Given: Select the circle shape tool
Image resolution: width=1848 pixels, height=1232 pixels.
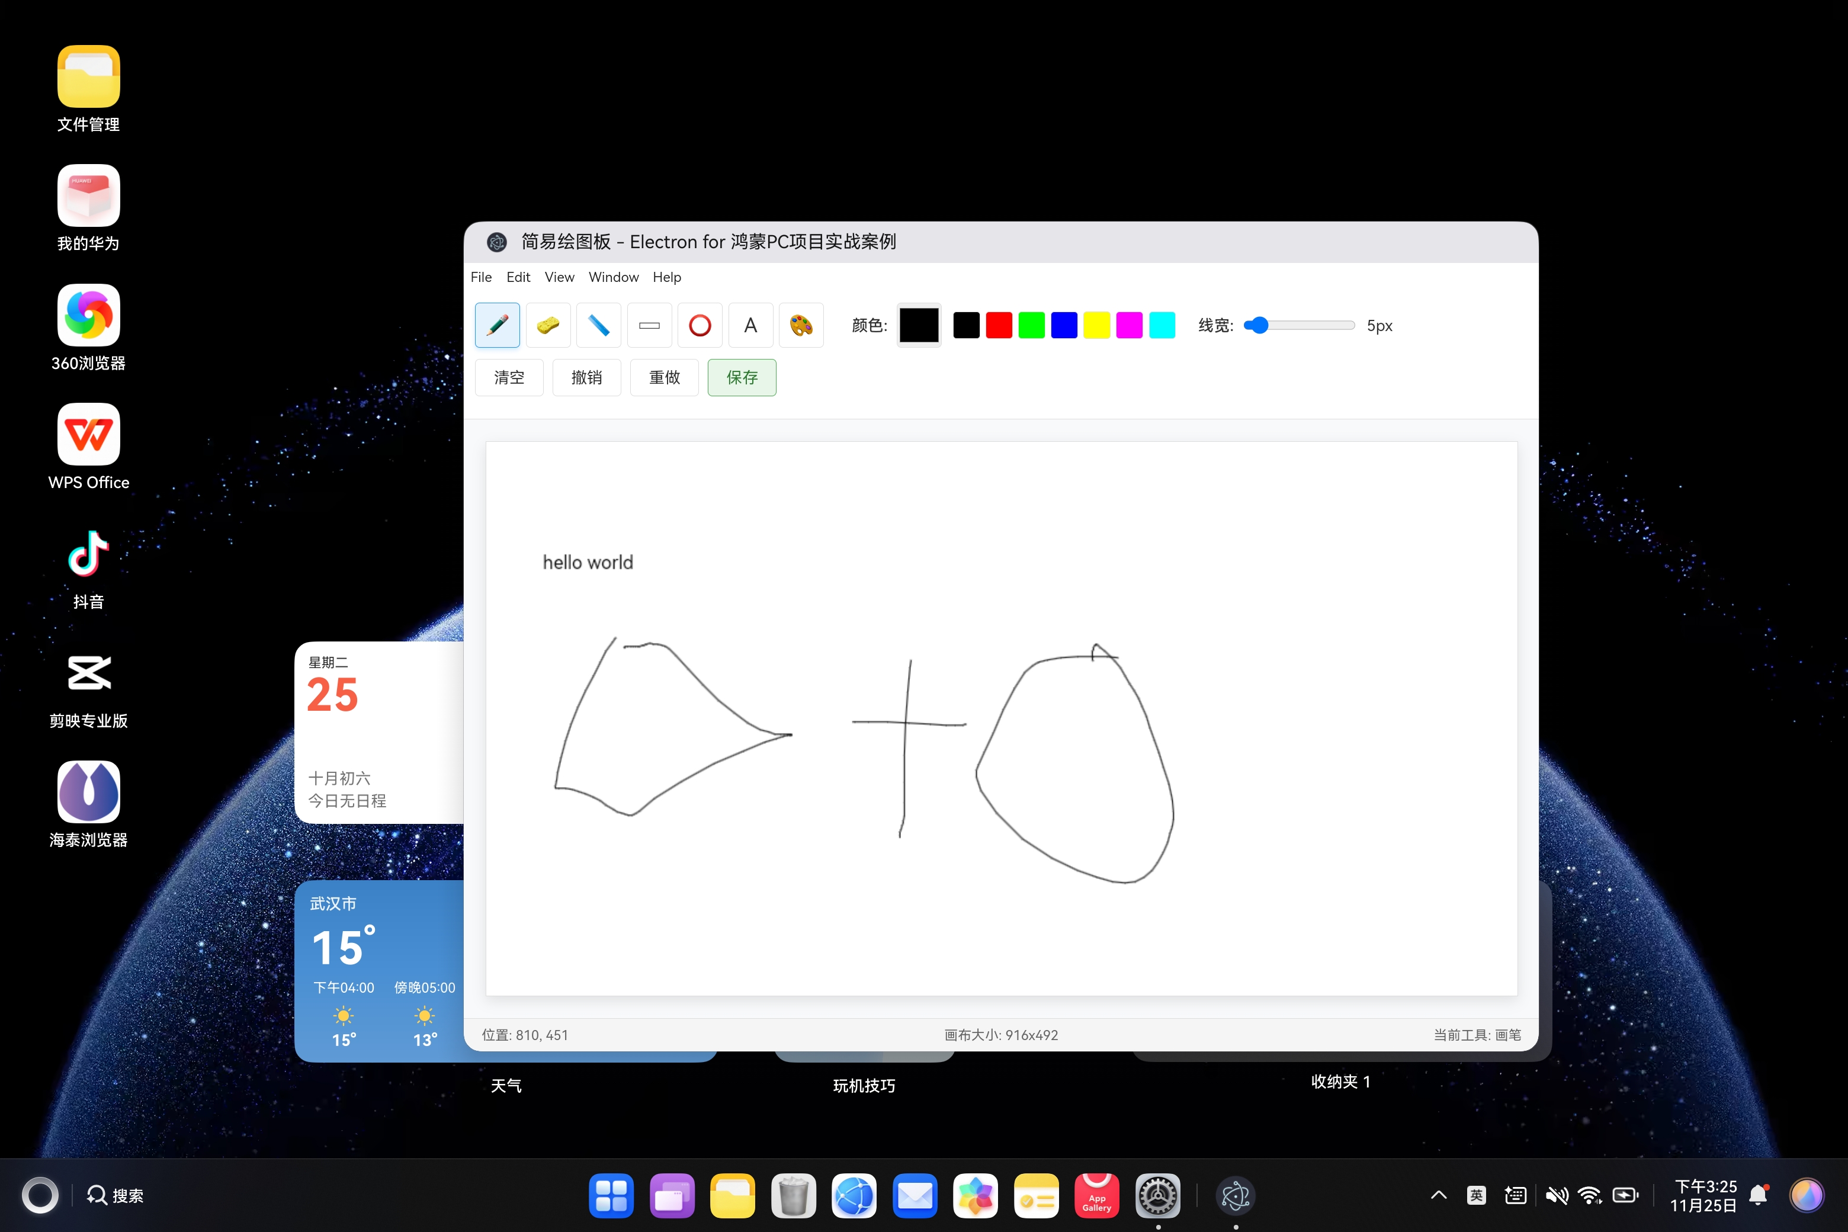Looking at the screenshot, I should point(700,325).
